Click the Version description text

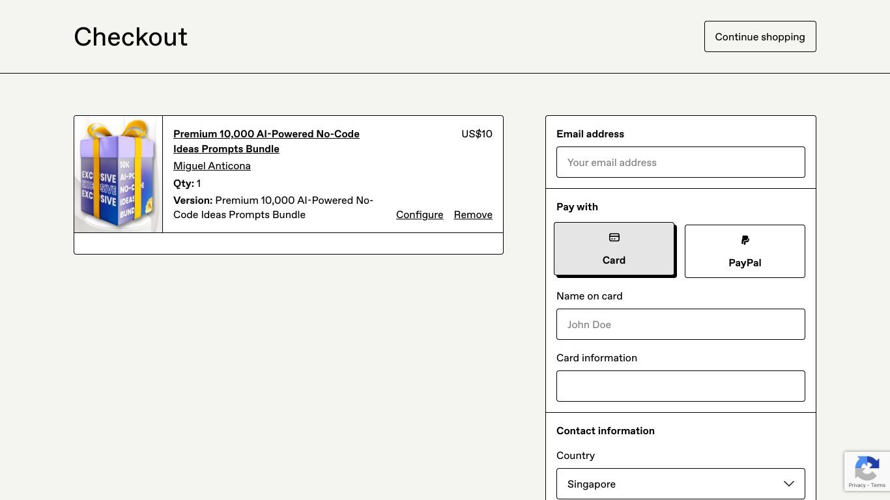click(273, 207)
